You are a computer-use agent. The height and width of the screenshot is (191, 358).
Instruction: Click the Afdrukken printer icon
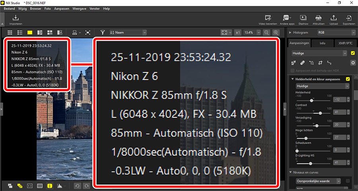319,18
